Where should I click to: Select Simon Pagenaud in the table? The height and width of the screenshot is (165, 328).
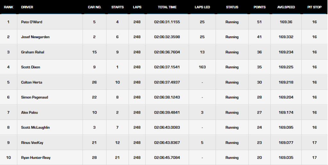click(x=35, y=97)
